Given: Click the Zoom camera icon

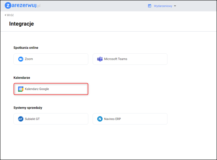Looking at the screenshot, I should click(21, 59).
